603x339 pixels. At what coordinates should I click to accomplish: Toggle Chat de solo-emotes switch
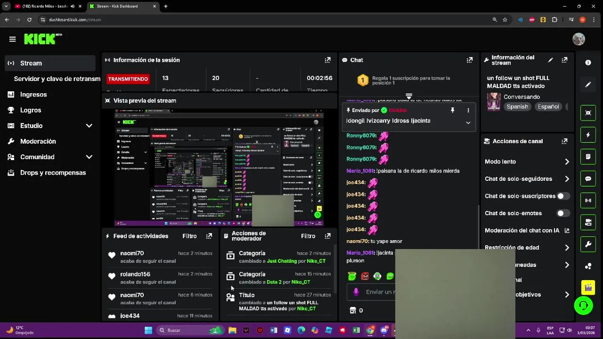point(563,213)
